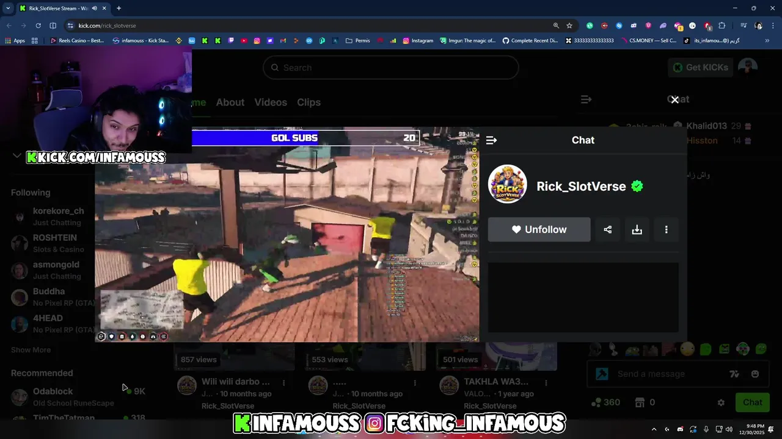Click the Rick_SlotVerse channel name
This screenshot has height=439, width=782.
pos(581,187)
